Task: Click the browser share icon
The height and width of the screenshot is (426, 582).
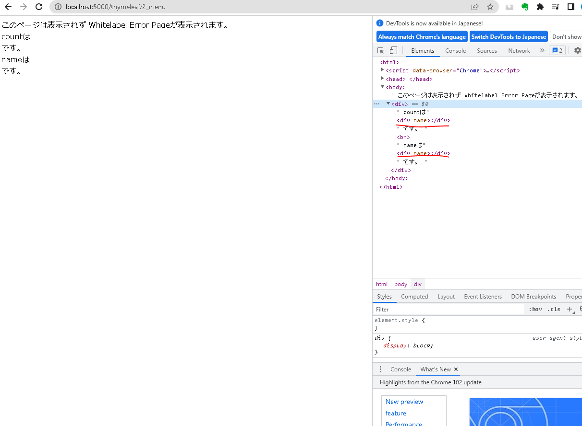Action: (474, 7)
